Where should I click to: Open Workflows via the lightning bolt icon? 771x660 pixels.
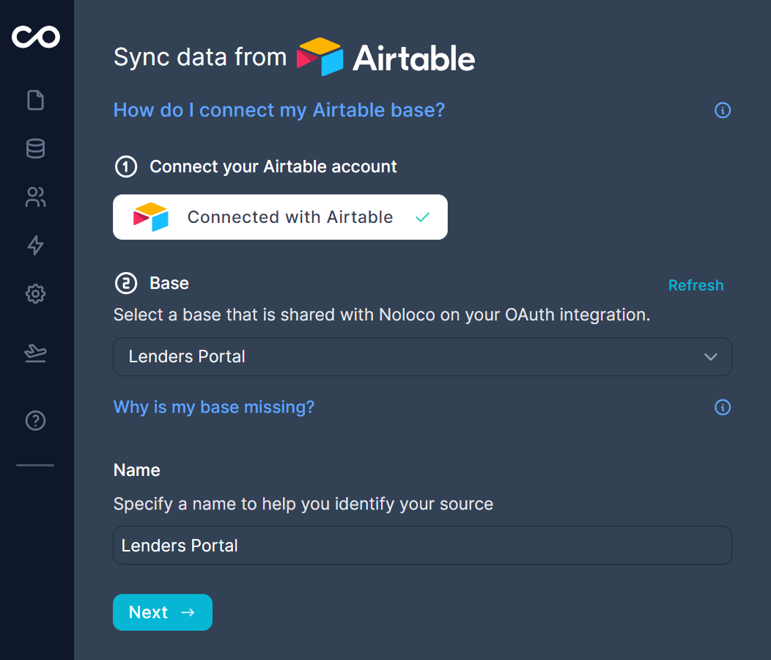coord(36,245)
